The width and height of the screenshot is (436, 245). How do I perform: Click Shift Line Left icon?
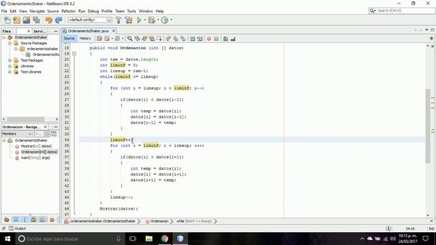click(192, 39)
